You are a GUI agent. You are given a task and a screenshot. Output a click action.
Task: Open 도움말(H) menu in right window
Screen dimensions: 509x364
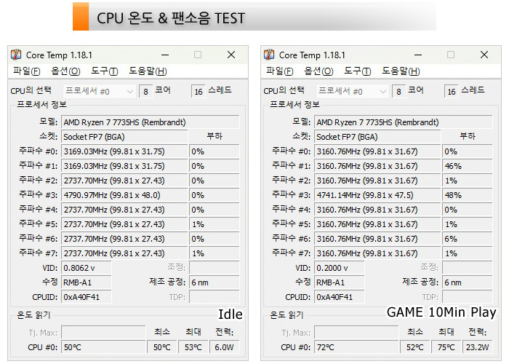click(x=401, y=71)
